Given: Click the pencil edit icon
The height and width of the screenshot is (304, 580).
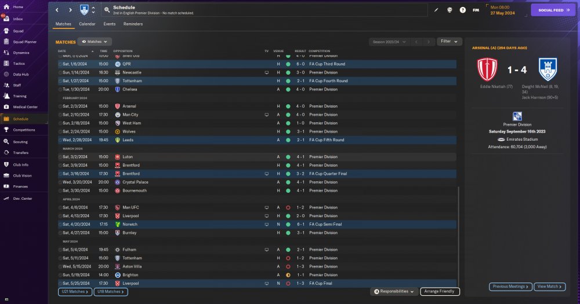Looking at the screenshot, I should point(436,10).
